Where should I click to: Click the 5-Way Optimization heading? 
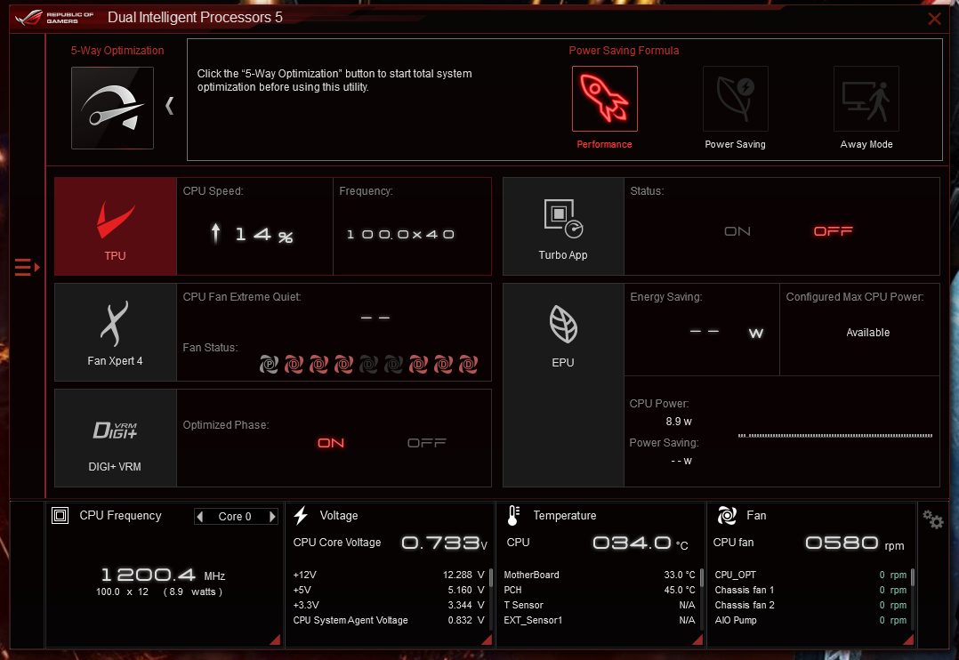pos(117,51)
